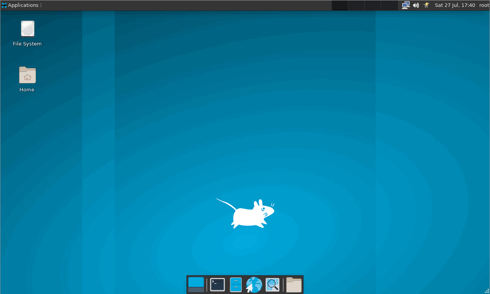Switch to the first workspace in switcher
Screen dimensions: 490x294
(340, 5)
